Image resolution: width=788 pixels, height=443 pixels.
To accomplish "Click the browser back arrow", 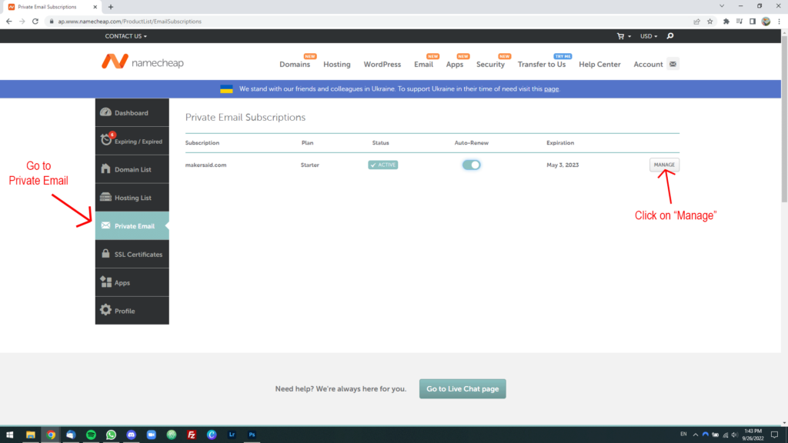I will 9,22.
